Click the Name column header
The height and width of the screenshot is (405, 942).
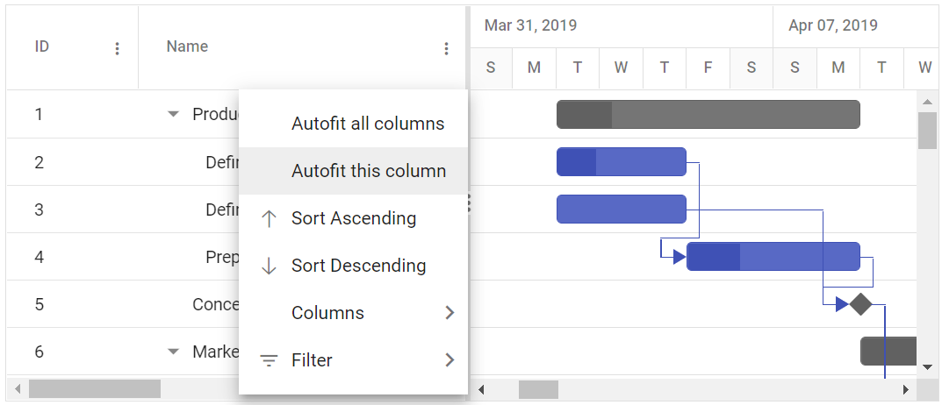click(x=188, y=46)
